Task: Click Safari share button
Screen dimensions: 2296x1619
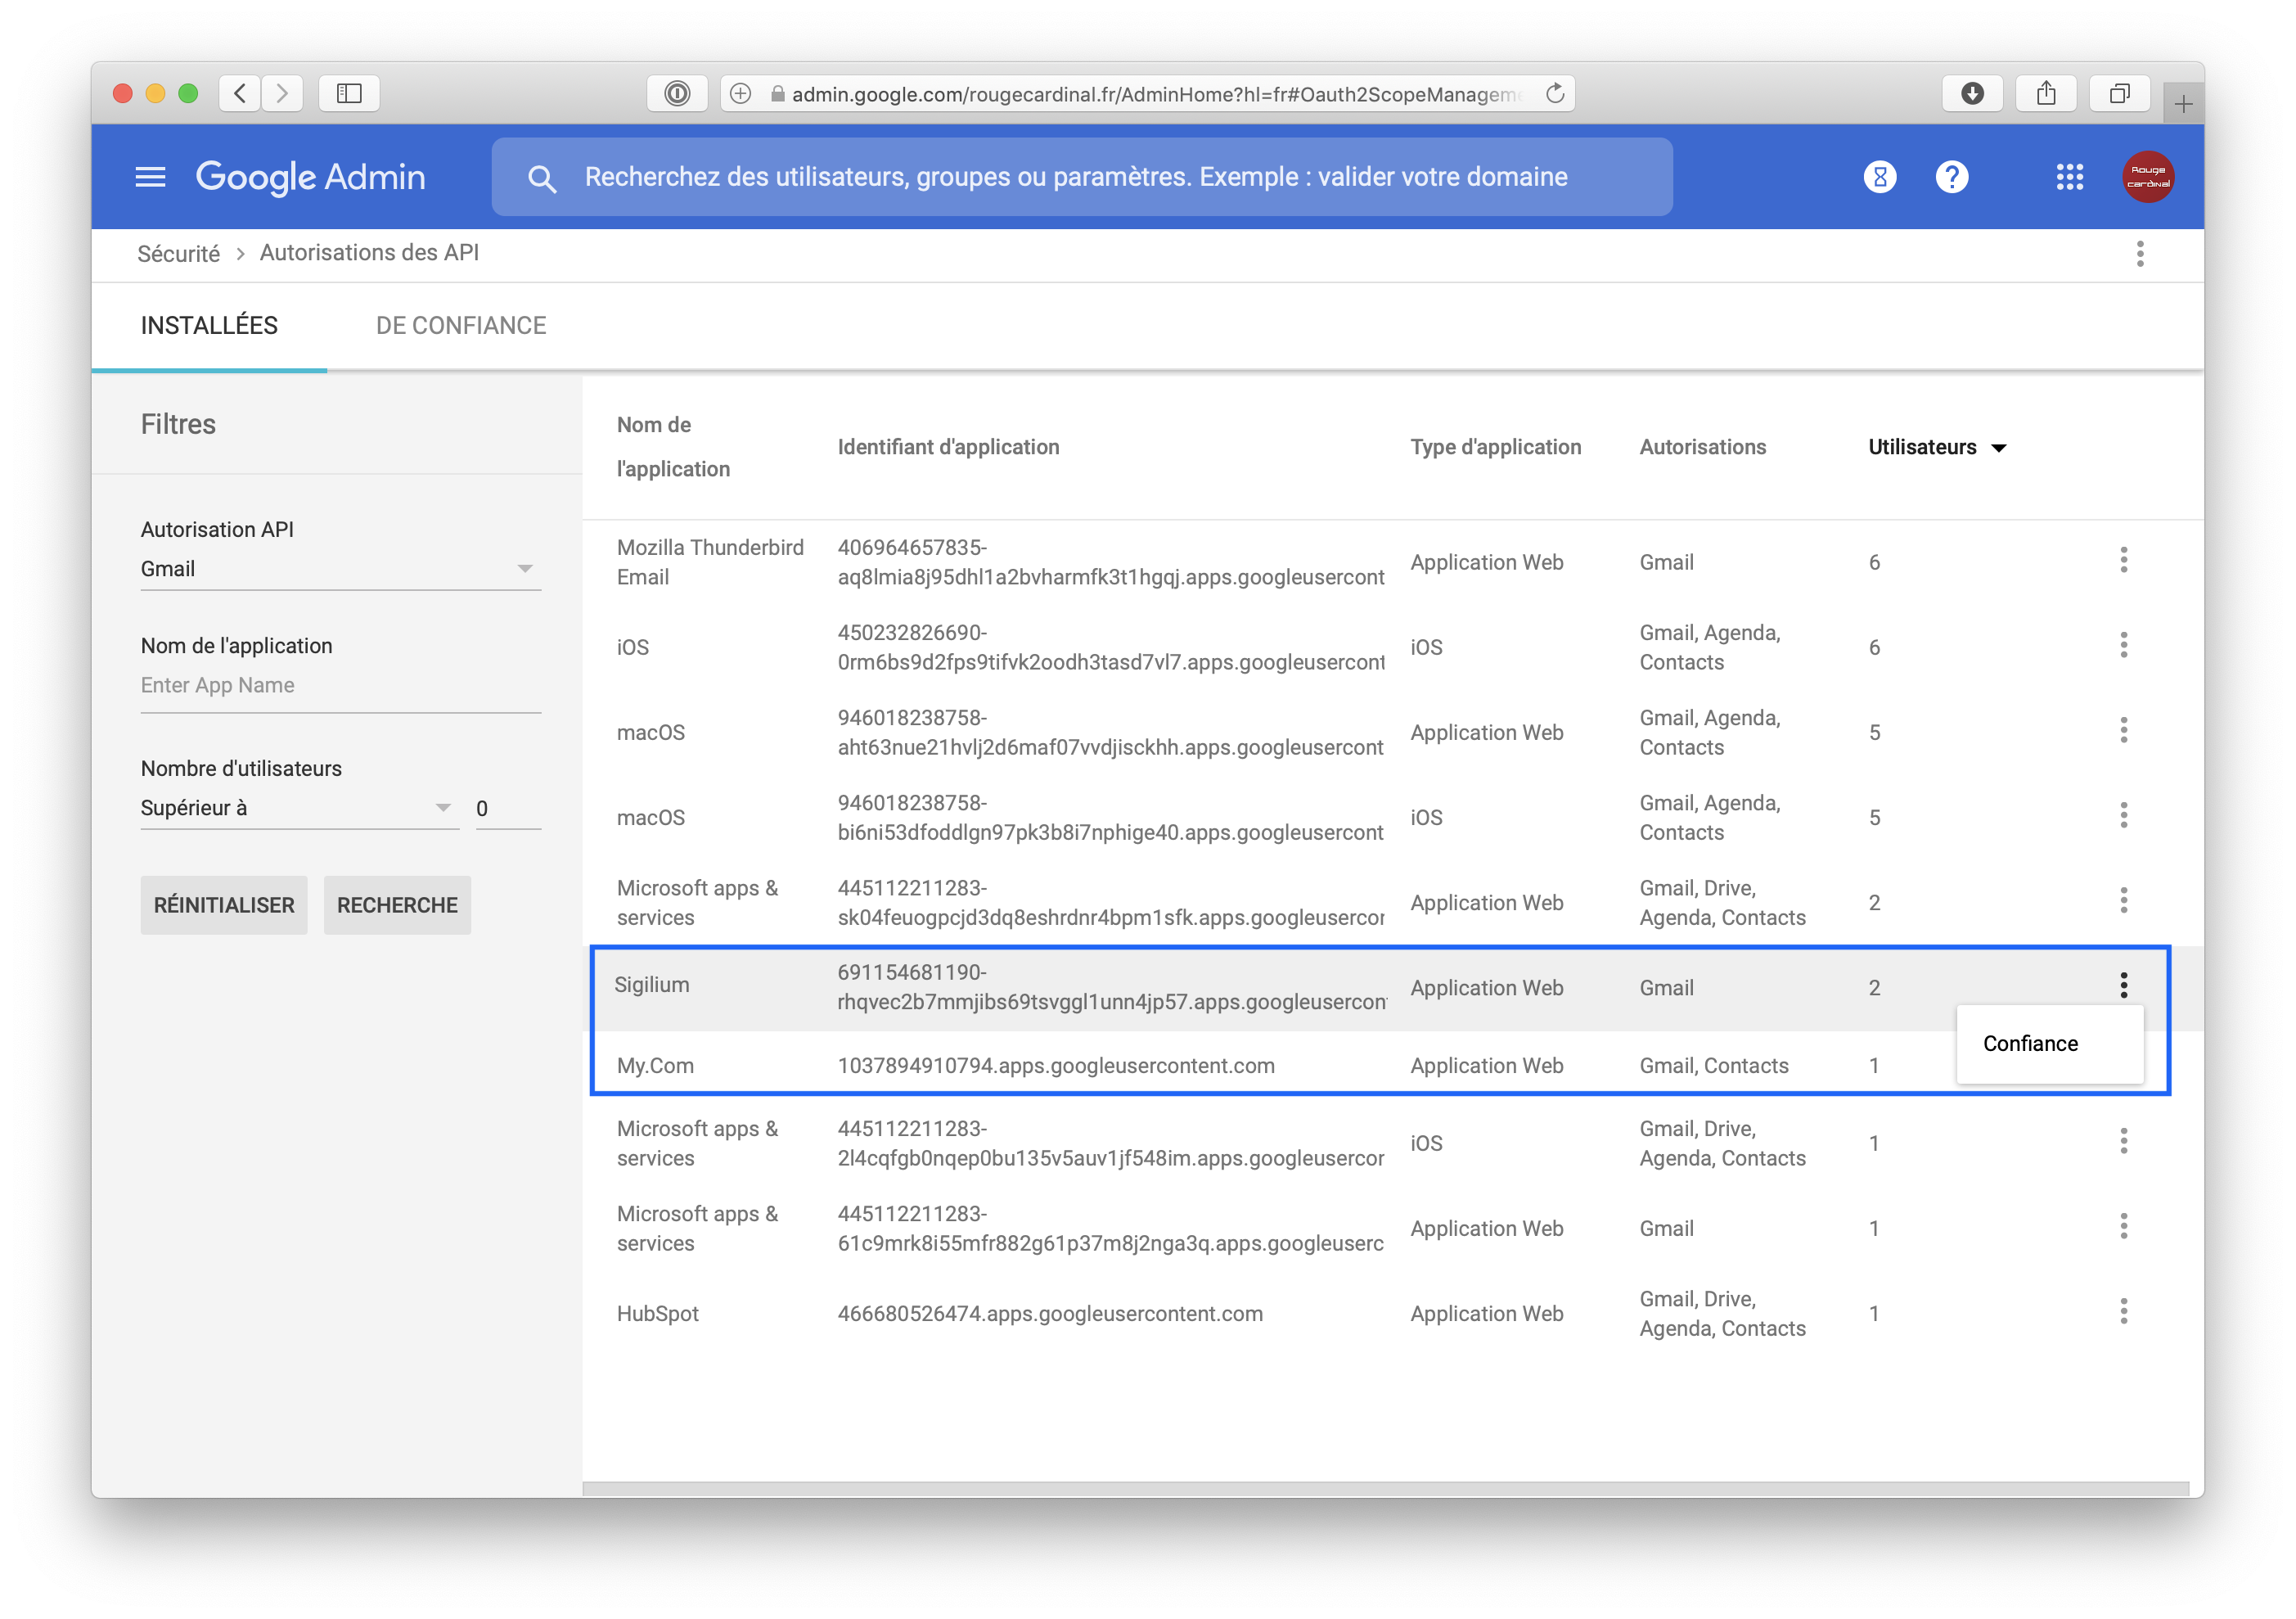Action: [x=2045, y=94]
